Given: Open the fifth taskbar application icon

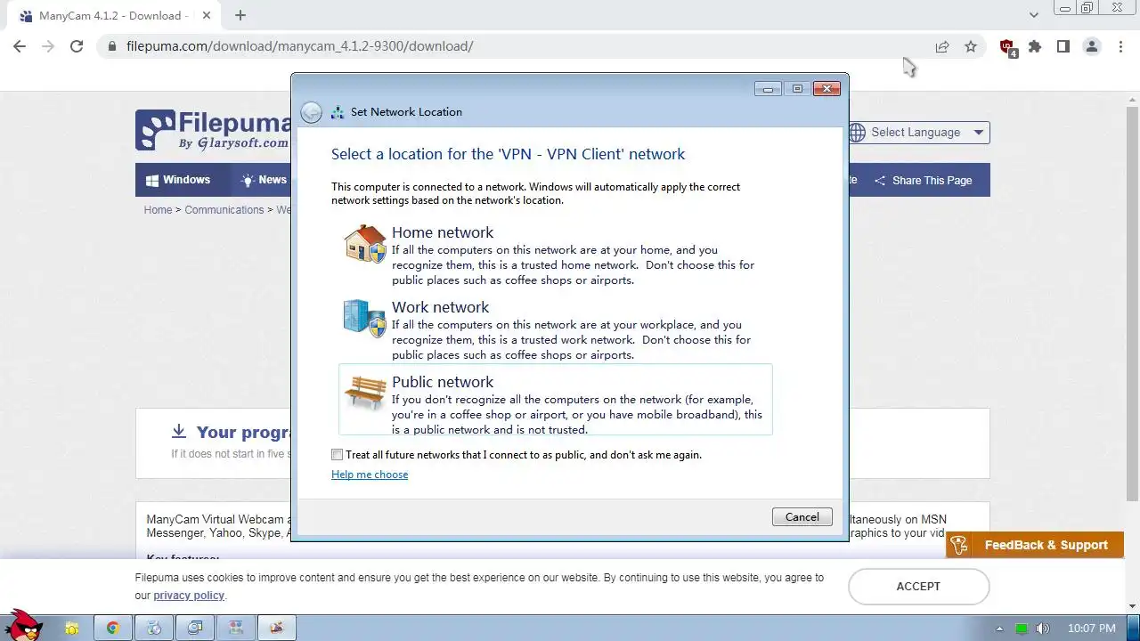Looking at the screenshot, I should (236, 628).
